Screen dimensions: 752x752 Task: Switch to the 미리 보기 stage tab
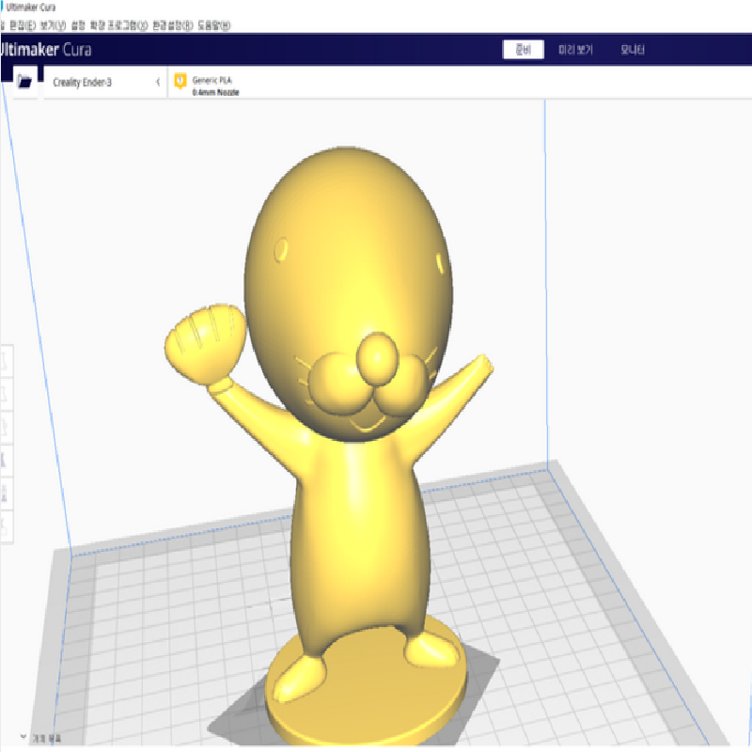click(575, 50)
